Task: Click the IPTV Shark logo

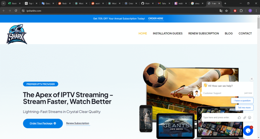Action: coord(17,34)
